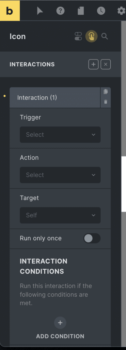Open the help question mark icon
This screenshot has height=350, width=126.
click(x=60, y=11)
